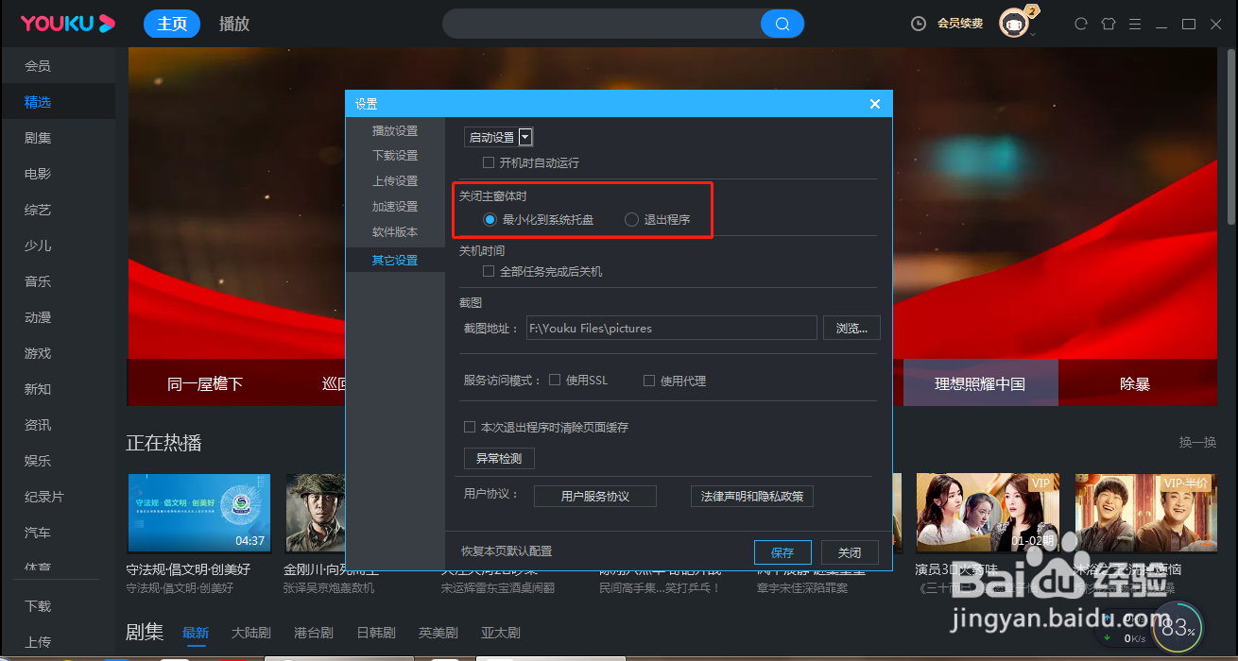Open 汽车 in left sidebar

(x=38, y=533)
